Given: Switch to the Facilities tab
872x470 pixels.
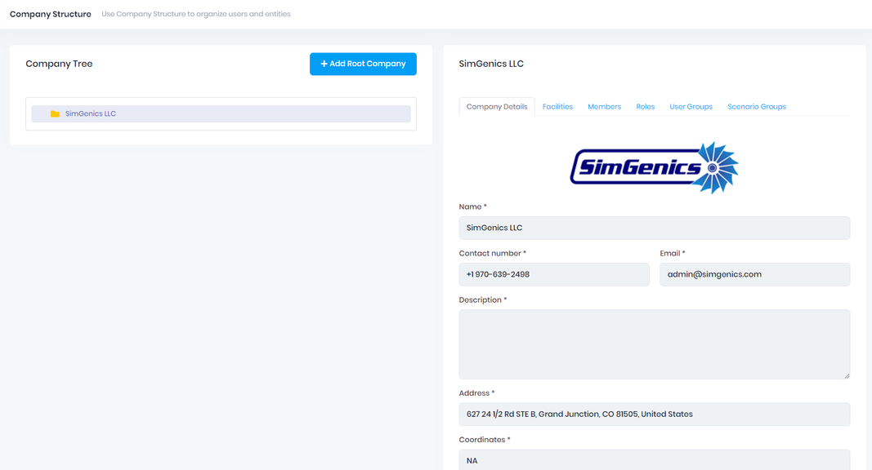Looking at the screenshot, I should pyautogui.click(x=557, y=107).
